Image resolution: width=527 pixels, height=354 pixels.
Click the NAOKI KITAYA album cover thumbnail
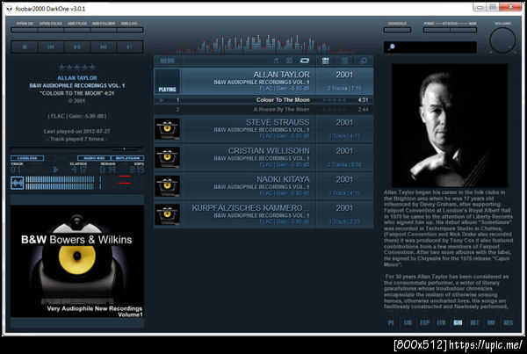coord(168,186)
